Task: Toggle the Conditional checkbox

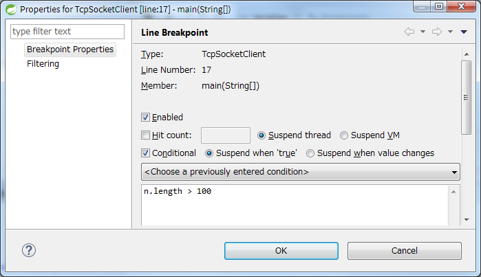Action: (x=145, y=153)
